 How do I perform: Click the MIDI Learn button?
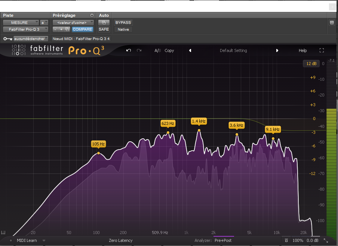27,240
